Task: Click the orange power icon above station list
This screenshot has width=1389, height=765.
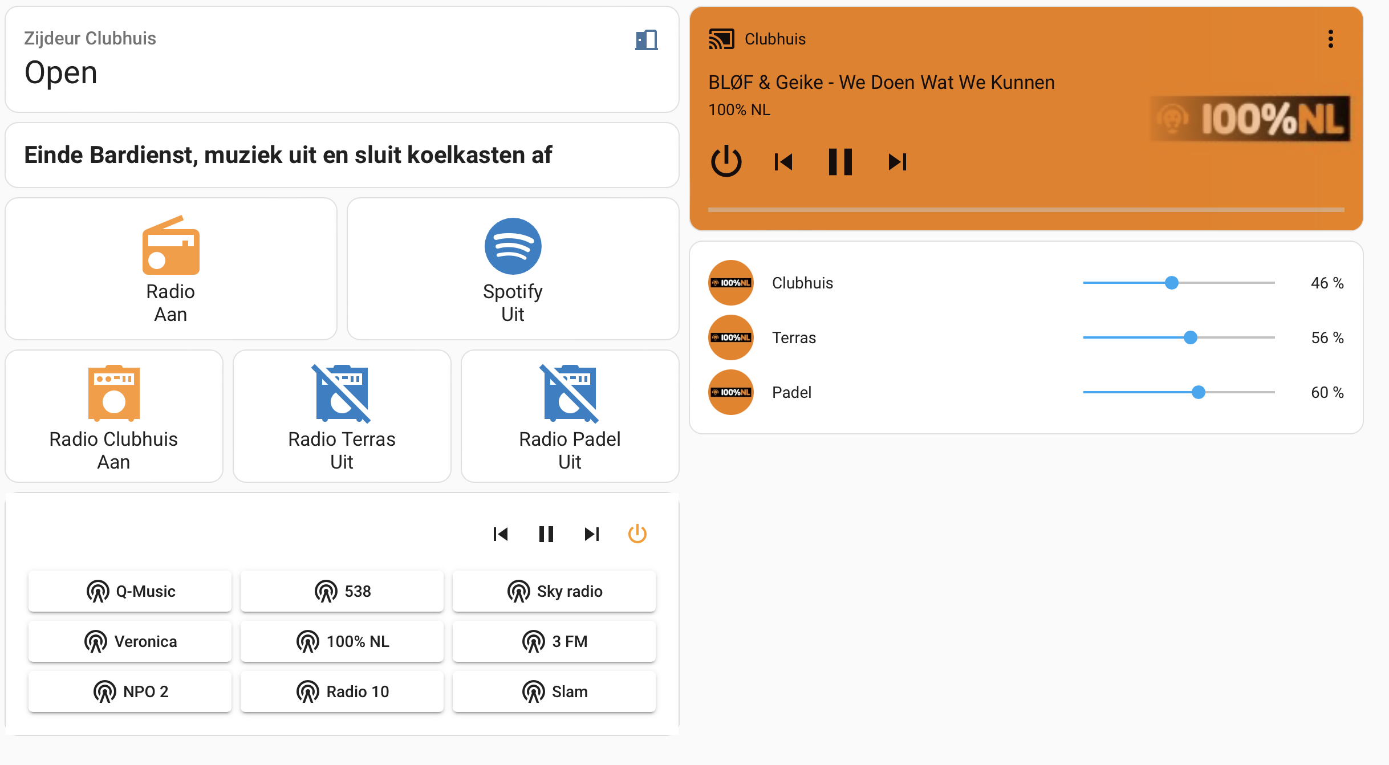Action: (637, 534)
